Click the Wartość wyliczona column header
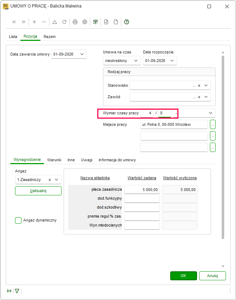Screen dimensions: 236x300 point(180,178)
